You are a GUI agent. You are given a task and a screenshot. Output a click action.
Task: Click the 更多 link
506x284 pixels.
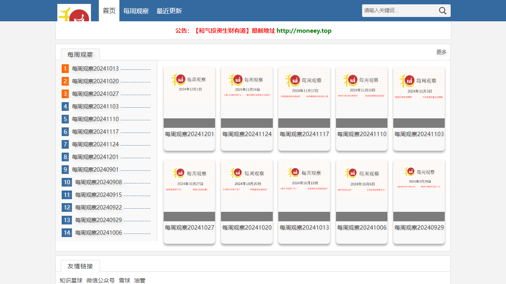442,52
